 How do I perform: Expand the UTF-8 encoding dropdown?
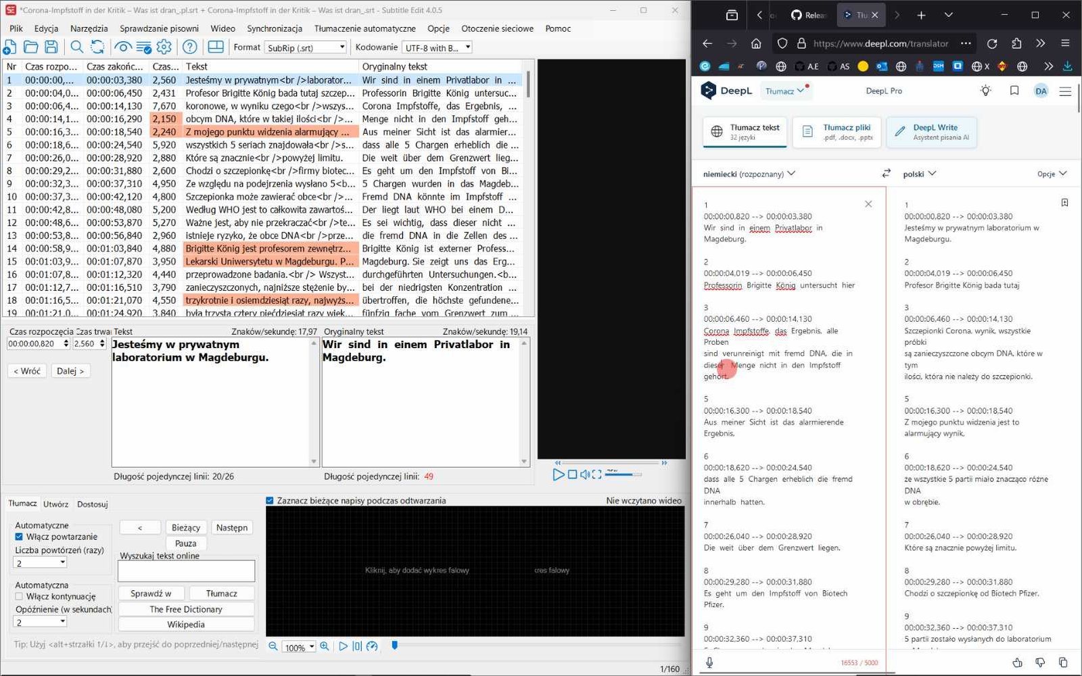tap(437, 47)
